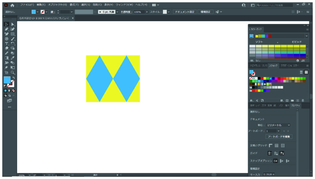Toggle Smart Guides button
The image size is (315, 179).
pos(282,153)
